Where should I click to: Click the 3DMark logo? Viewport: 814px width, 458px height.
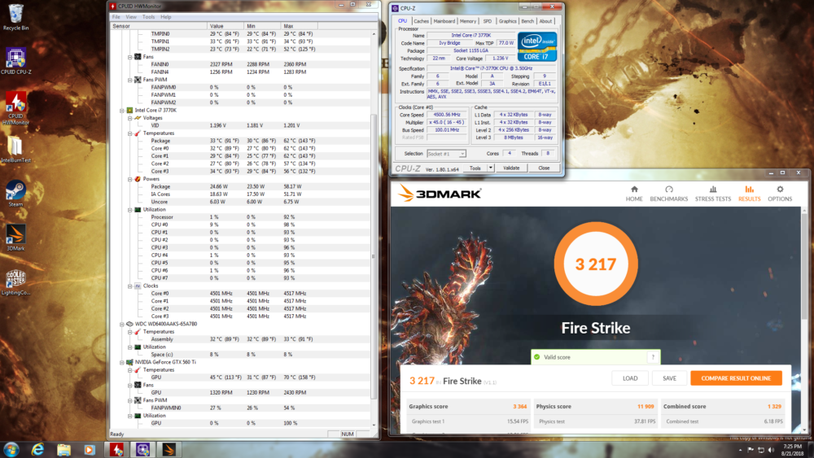[x=440, y=194]
